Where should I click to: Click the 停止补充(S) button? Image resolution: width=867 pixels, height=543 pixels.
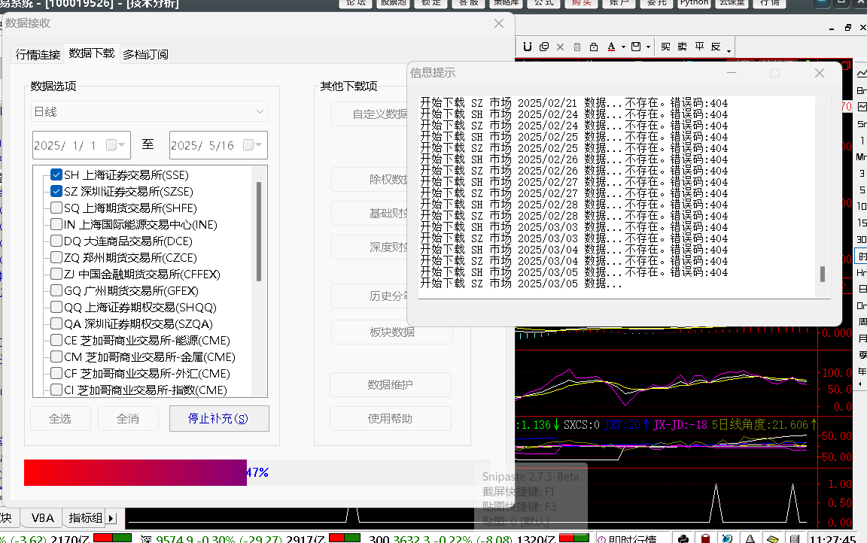[x=219, y=418]
